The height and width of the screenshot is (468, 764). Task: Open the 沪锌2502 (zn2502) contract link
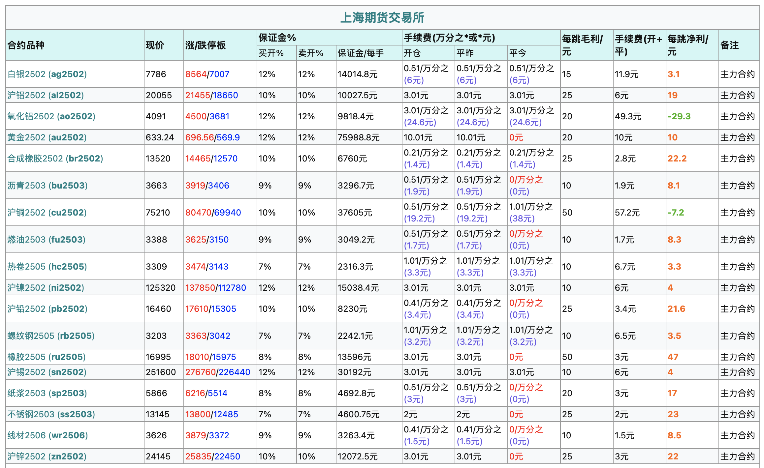click(x=47, y=456)
